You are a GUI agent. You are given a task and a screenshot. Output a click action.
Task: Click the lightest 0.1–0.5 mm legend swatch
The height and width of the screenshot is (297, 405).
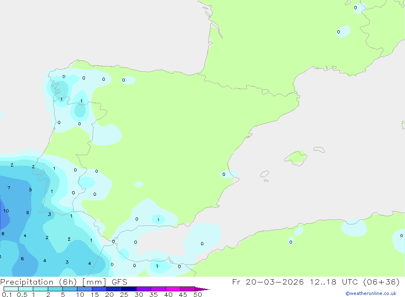click(x=11, y=289)
